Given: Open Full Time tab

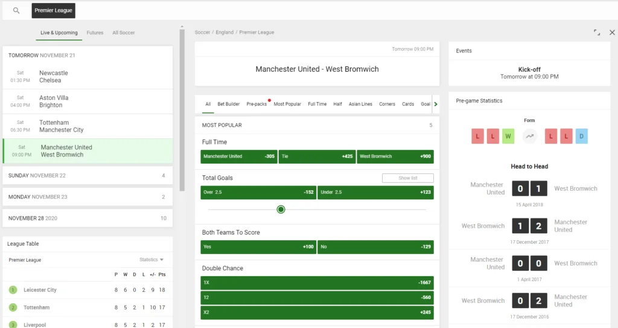Looking at the screenshot, I should (x=317, y=104).
